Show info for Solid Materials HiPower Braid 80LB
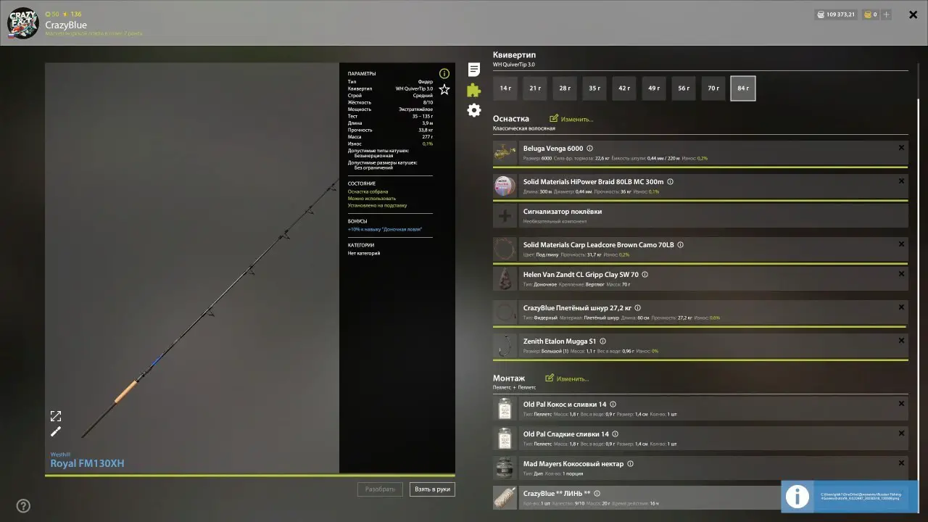The height and width of the screenshot is (522, 928). 670,182
